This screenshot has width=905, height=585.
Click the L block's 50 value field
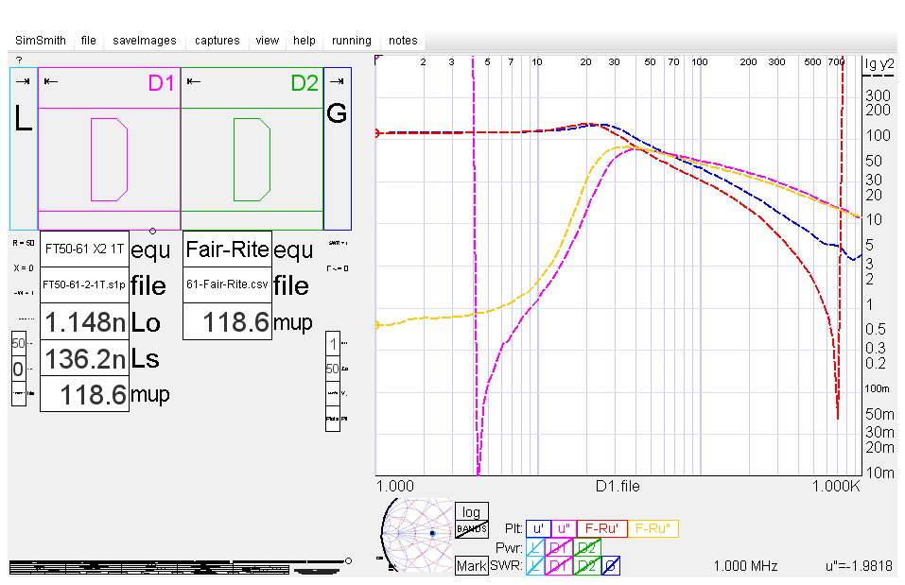tap(19, 343)
